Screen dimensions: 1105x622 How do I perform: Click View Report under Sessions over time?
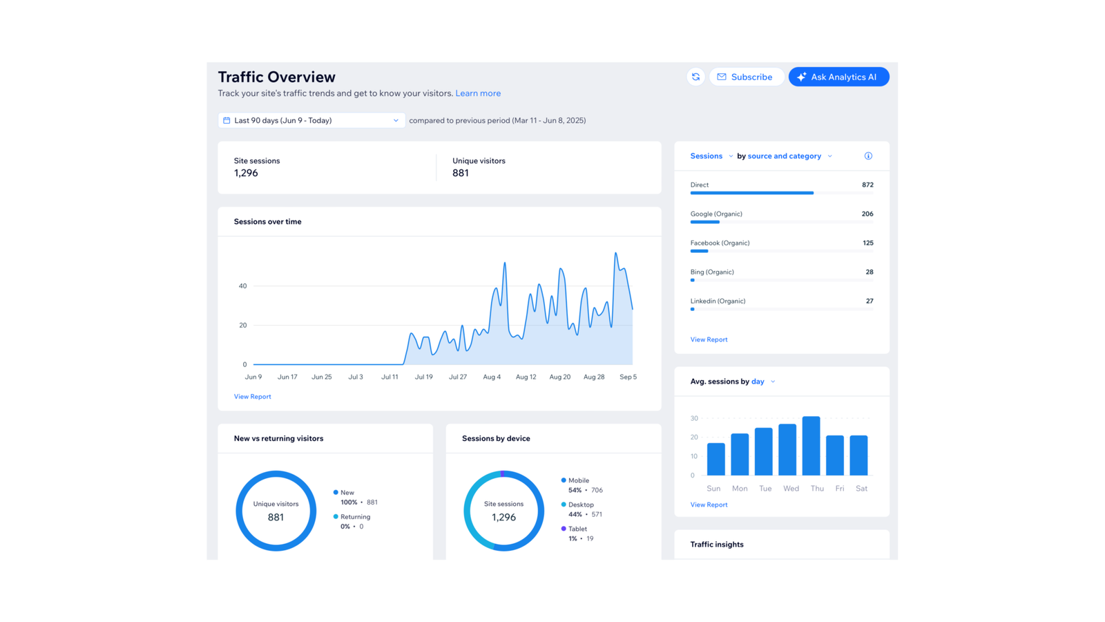252,396
